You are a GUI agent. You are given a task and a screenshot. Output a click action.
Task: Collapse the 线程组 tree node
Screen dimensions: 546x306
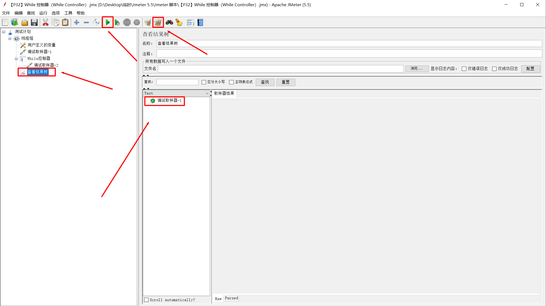tap(10, 38)
